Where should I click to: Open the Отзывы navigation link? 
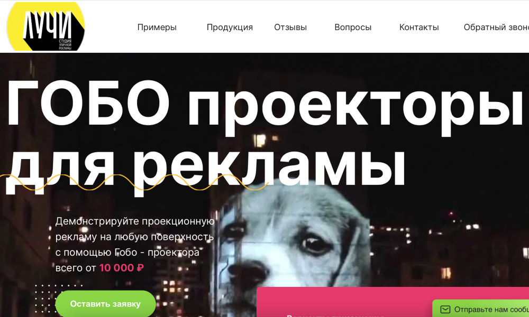pyautogui.click(x=290, y=27)
